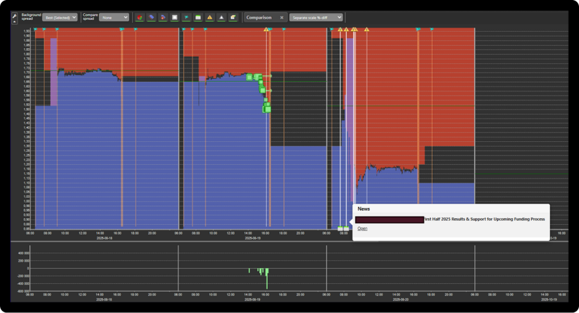The width and height of the screenshot is (579, 313).
Task: Open the Compare spread dropdown
Action: click(x=113, y=17)
